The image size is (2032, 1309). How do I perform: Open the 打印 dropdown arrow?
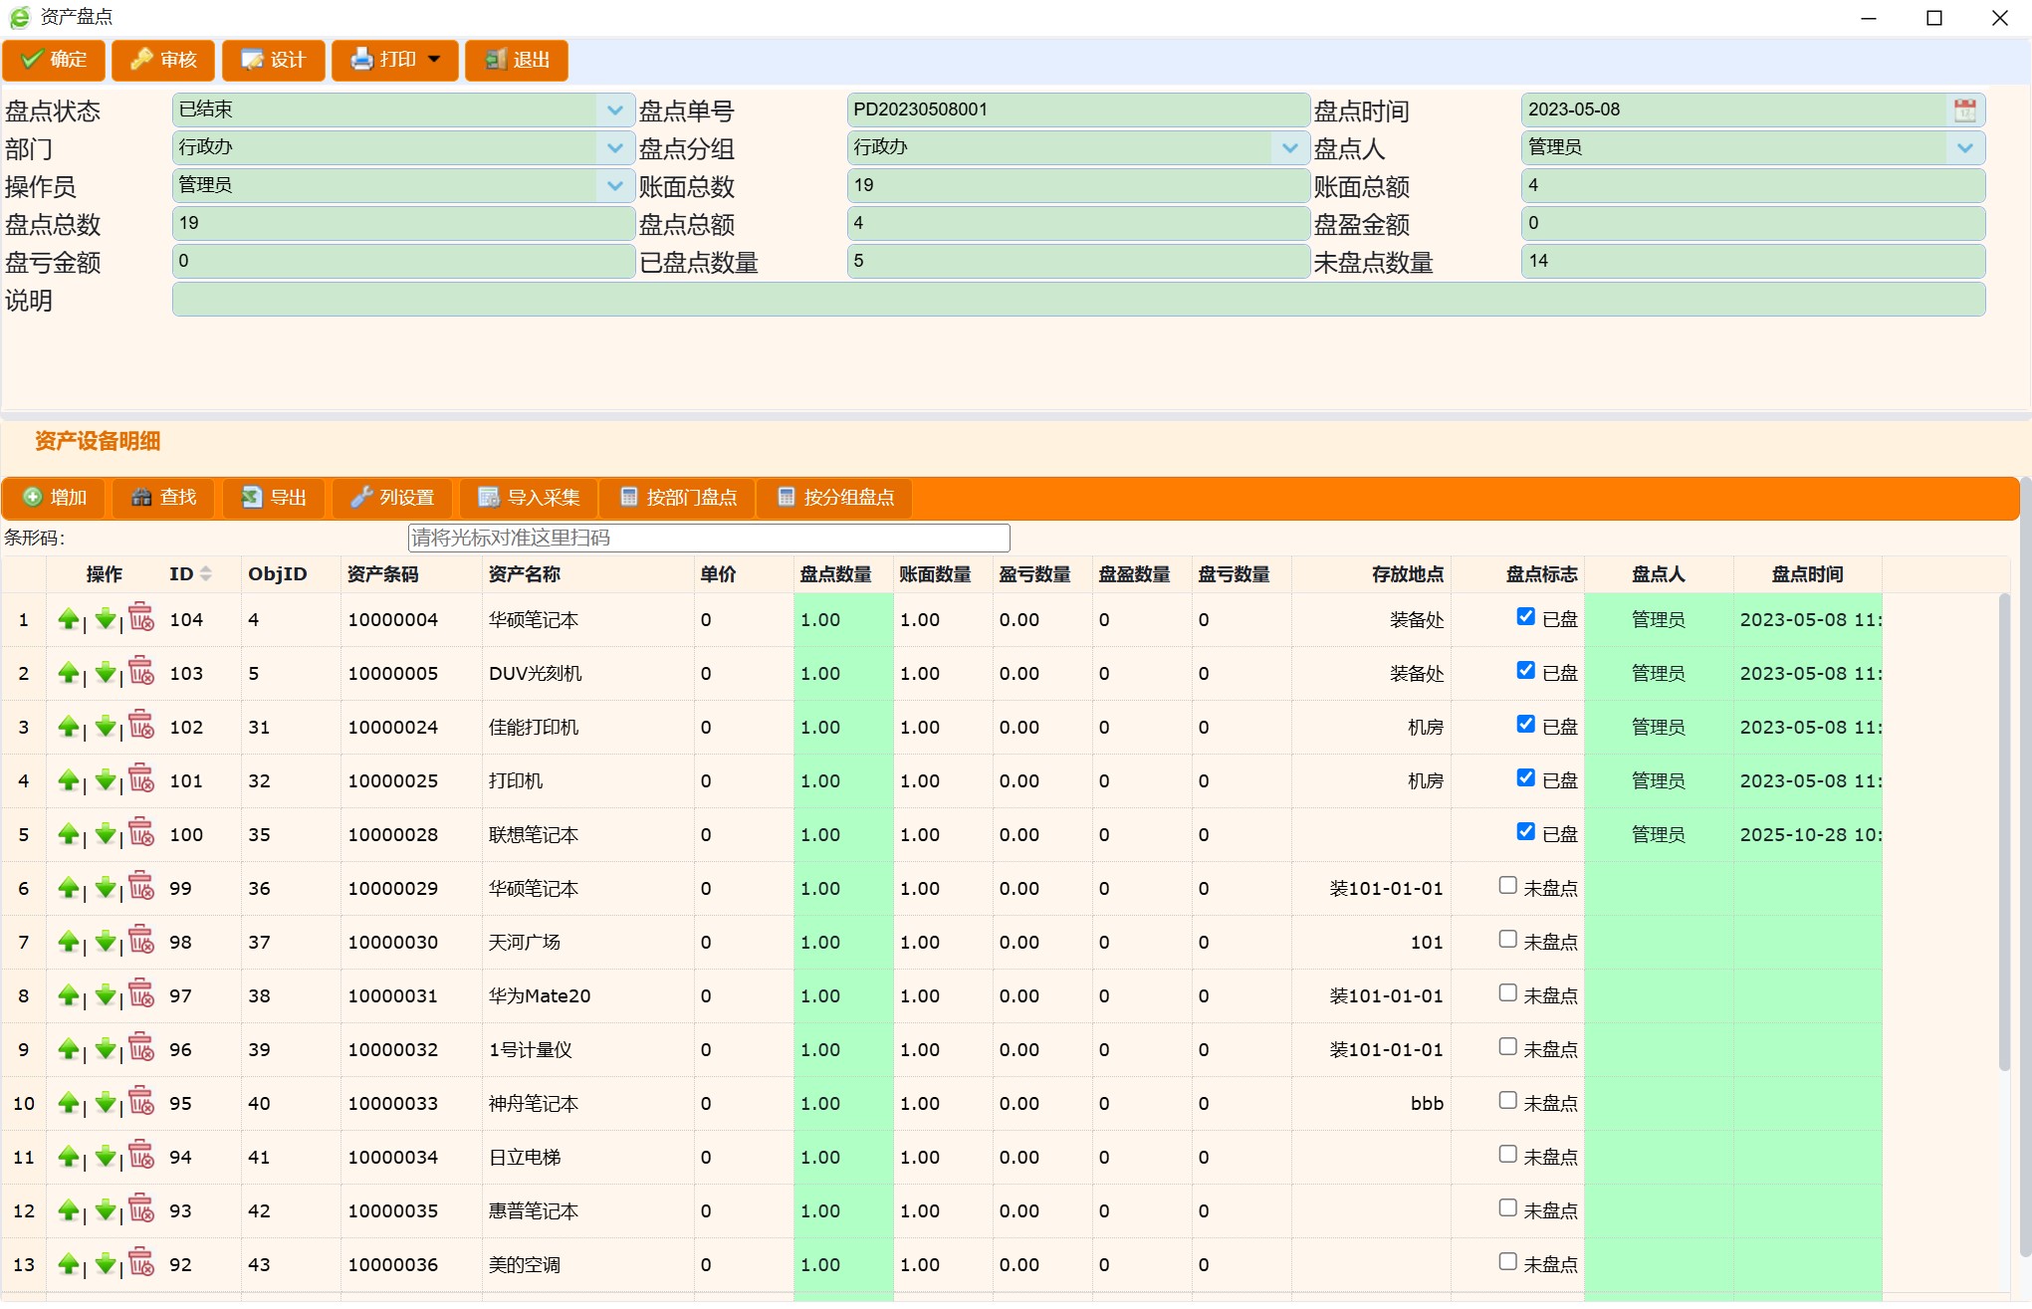click(434, 60)
